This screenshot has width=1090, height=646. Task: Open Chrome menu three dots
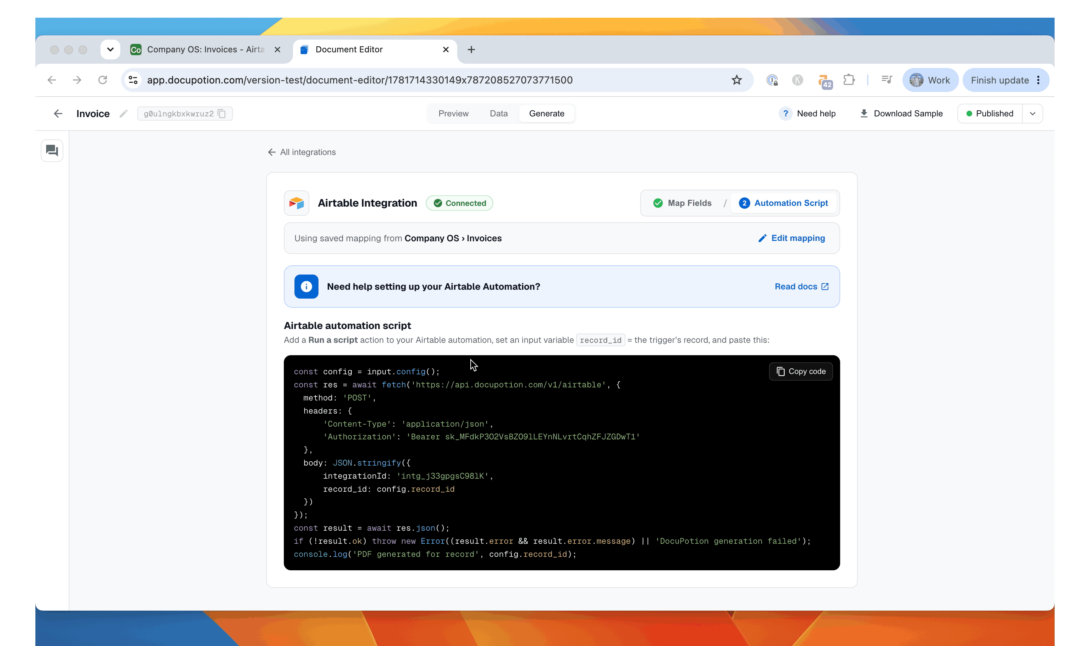point(1038,80)
